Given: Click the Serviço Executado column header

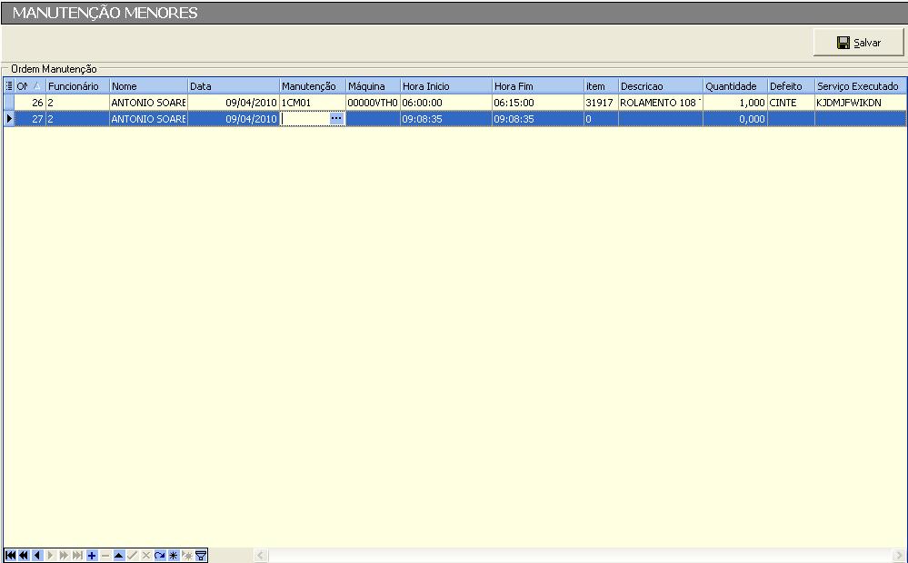Looking at the screenshot, I should pos(859,86).
